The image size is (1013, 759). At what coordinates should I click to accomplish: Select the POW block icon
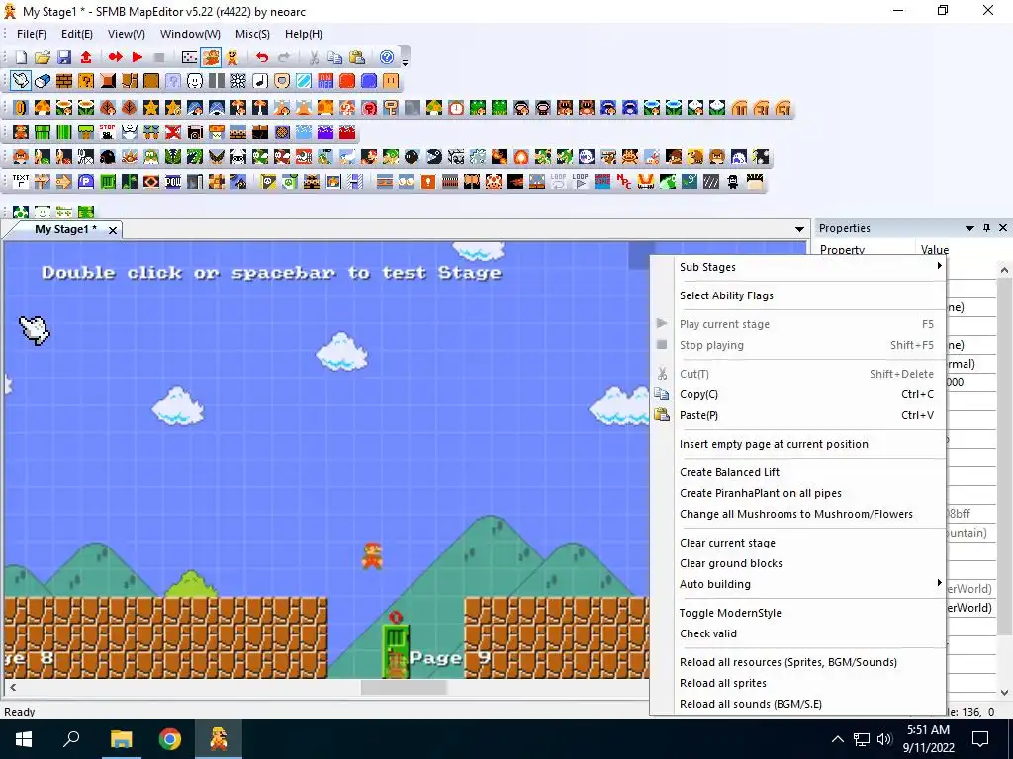173,182
